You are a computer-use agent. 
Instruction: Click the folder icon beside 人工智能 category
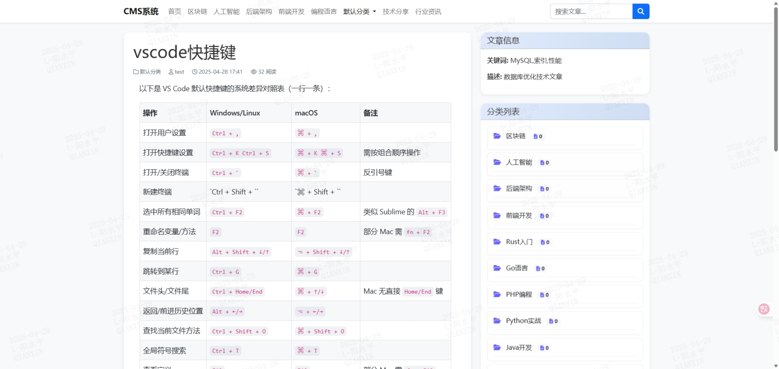pos(497,162)
